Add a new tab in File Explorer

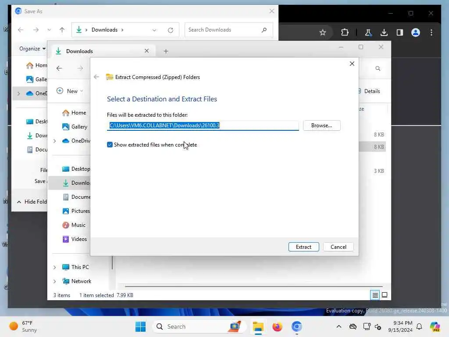click(166, 51)
